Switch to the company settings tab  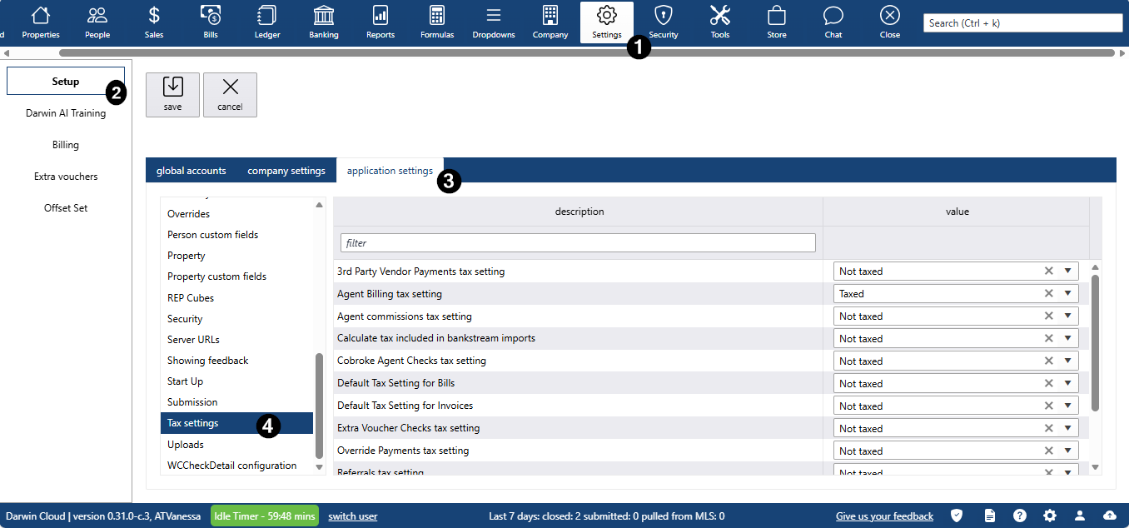(x=286, y=171)
